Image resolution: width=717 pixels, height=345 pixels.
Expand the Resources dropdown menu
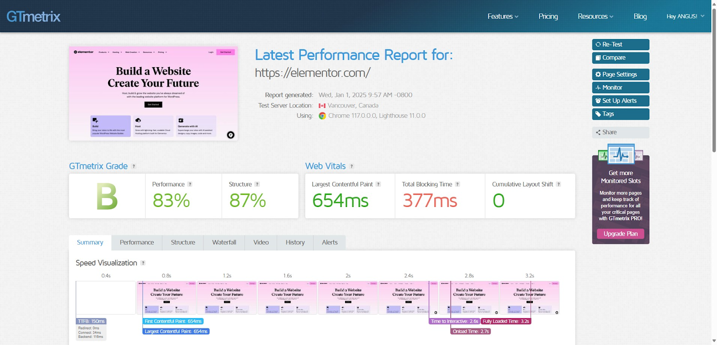click(596, 16)
